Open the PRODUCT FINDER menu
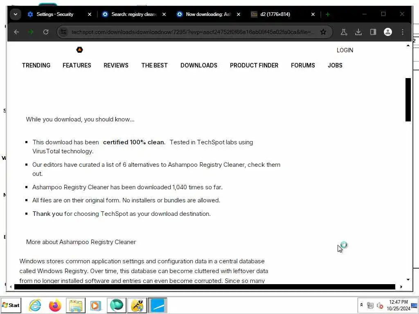The width and height of the screenshot is (419, 314). pyautogui.click(x=254, y=65)
